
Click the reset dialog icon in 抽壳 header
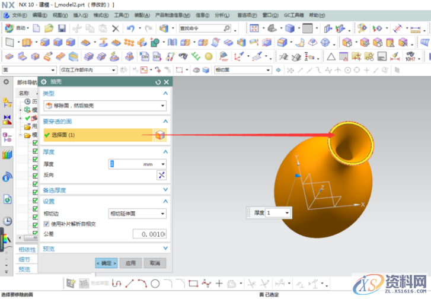[x=158, y=82]
